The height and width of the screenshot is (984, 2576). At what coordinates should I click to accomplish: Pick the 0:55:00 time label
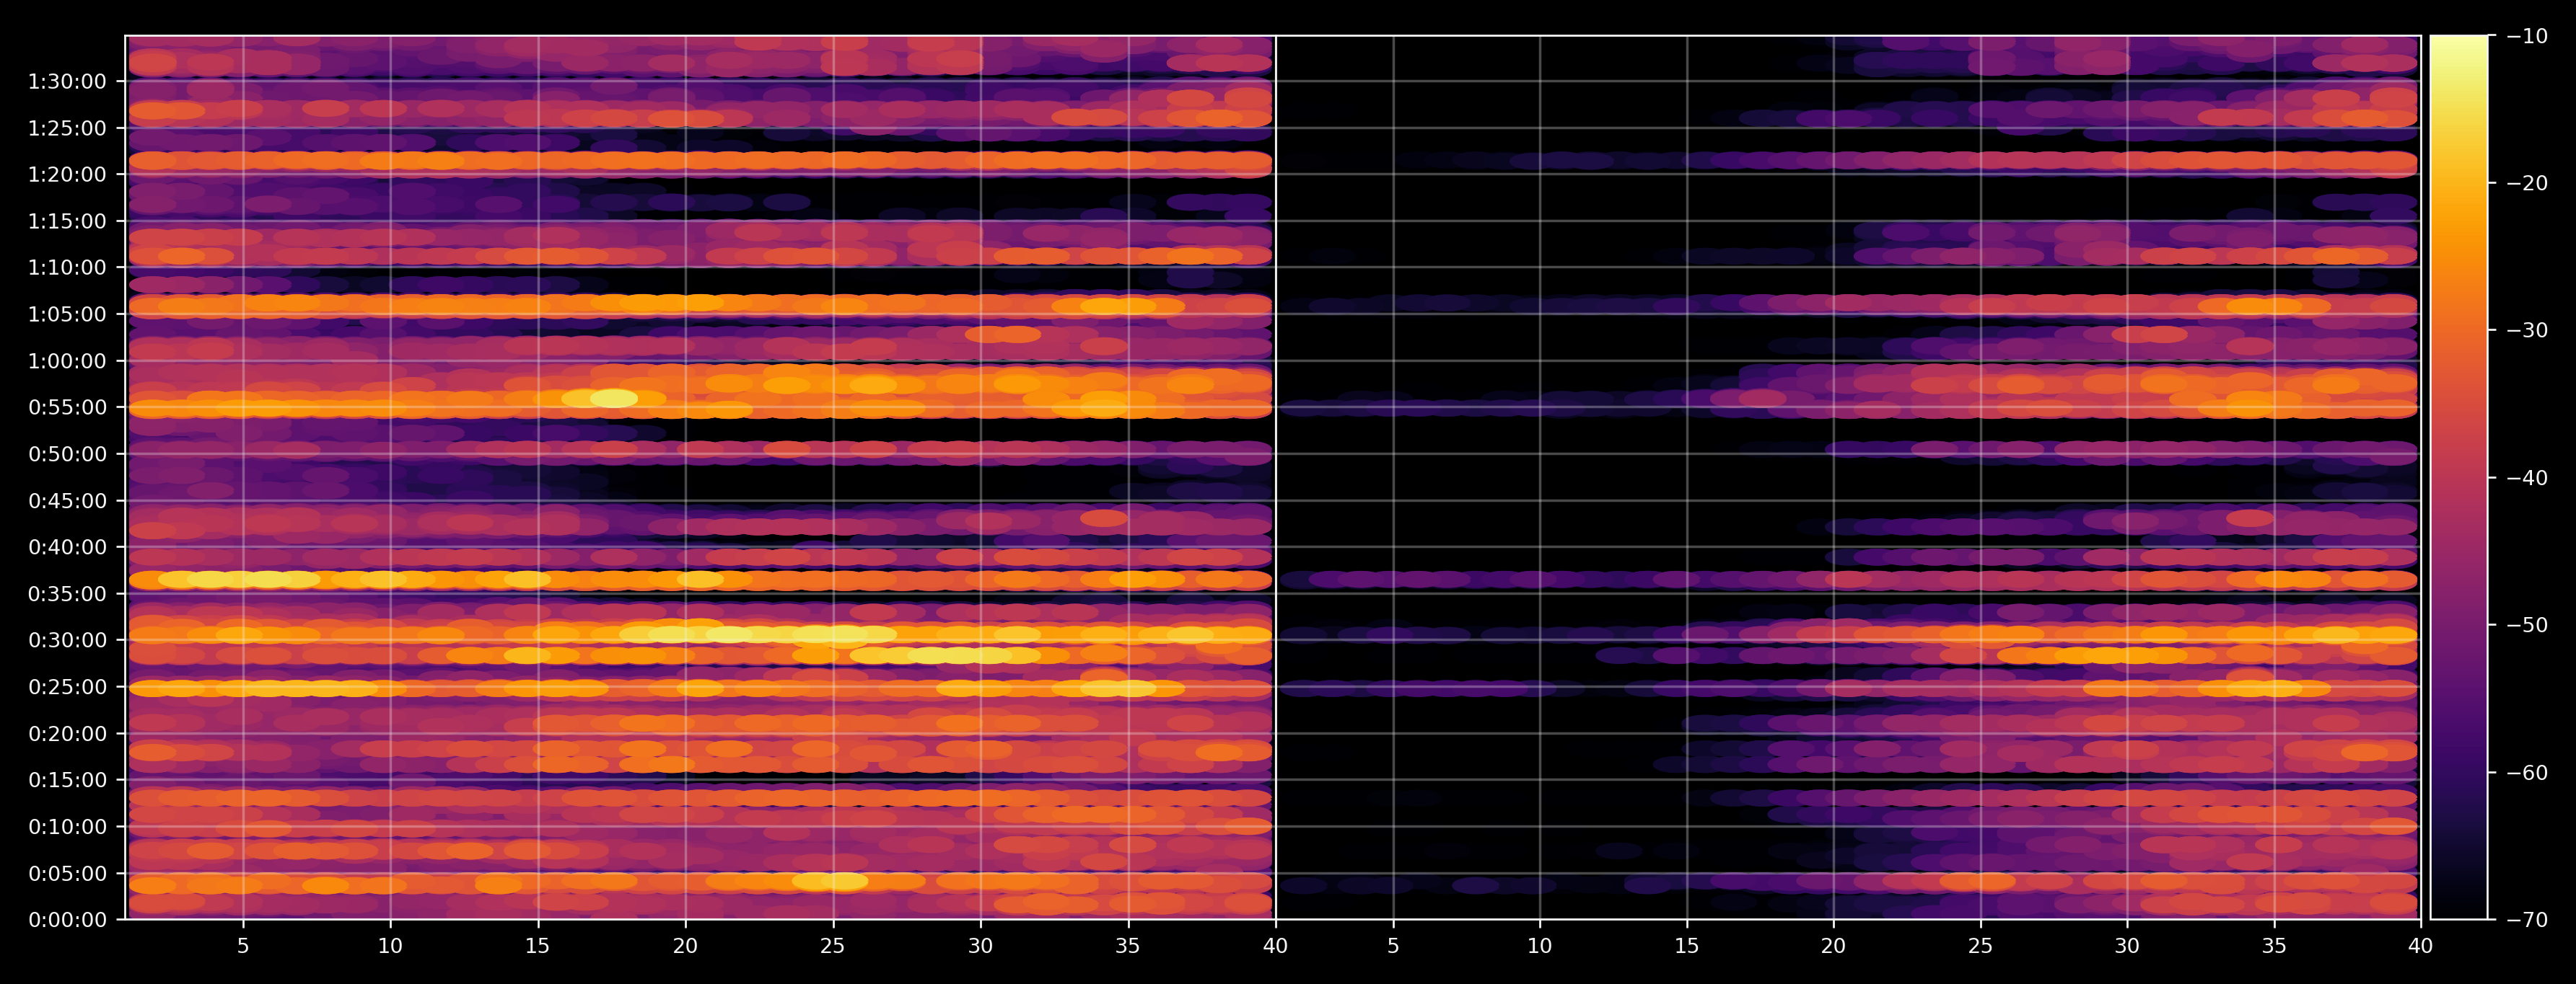tap(67, 407)
